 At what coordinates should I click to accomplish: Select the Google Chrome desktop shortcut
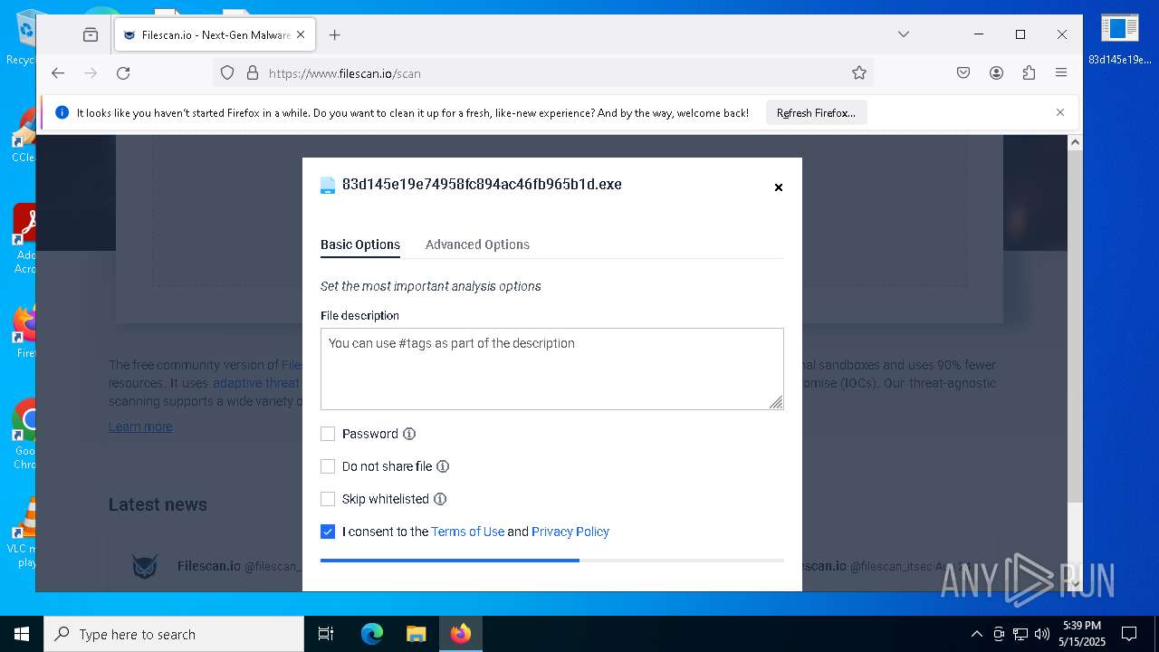[24, 435]
